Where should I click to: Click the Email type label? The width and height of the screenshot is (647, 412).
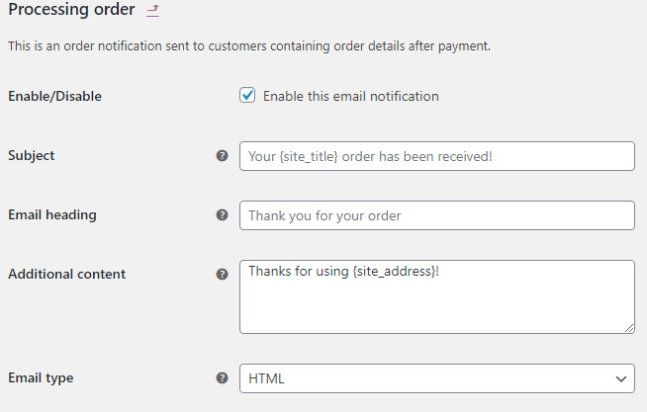(41, 378)
